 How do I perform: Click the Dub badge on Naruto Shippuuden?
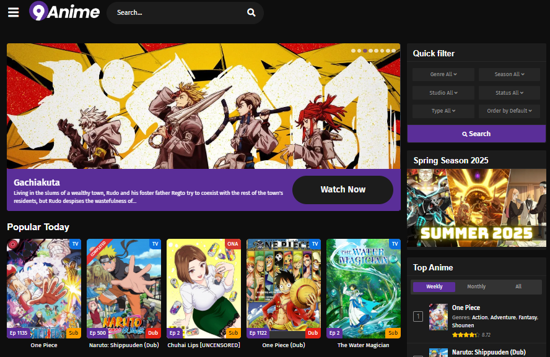coord(153,333)
